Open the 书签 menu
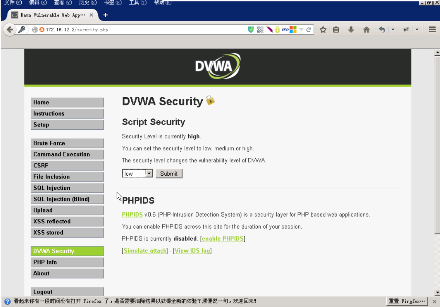440x307 pixels. pyautogui.click(x=113, y=2)
